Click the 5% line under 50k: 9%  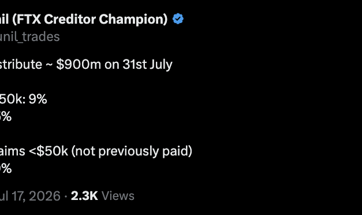6,116
